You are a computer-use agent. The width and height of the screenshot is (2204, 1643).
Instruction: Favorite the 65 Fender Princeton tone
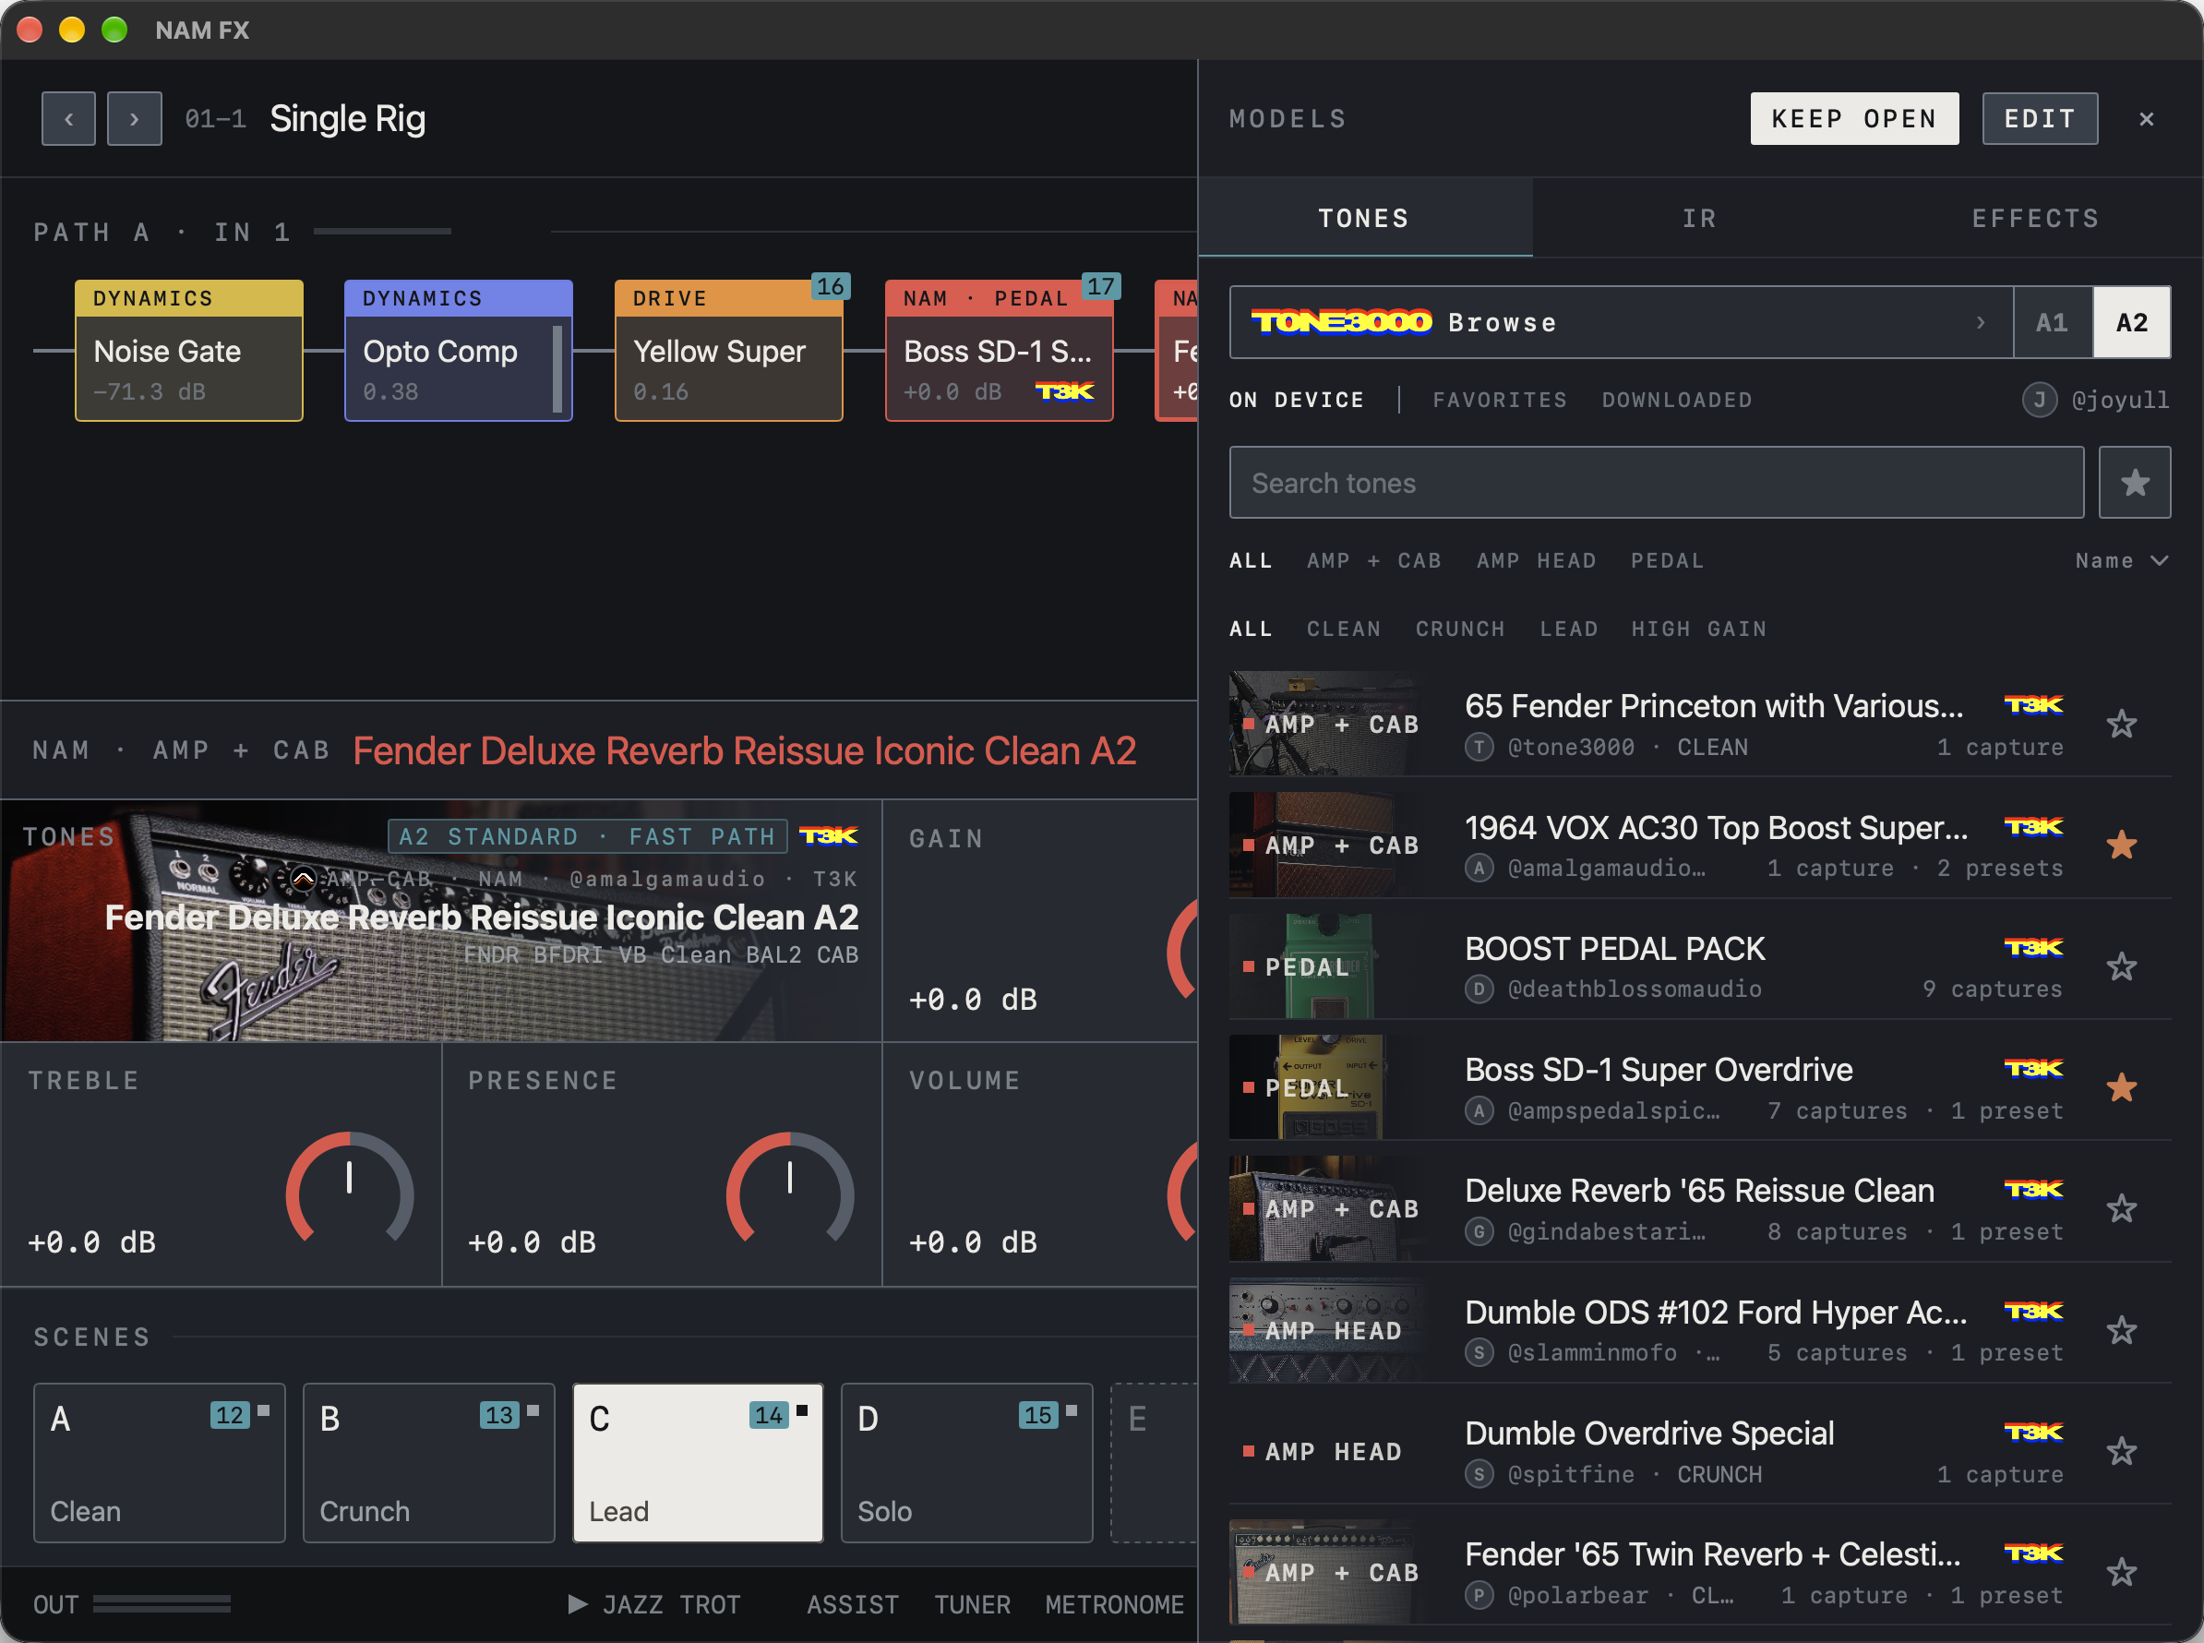[2122, 724]
